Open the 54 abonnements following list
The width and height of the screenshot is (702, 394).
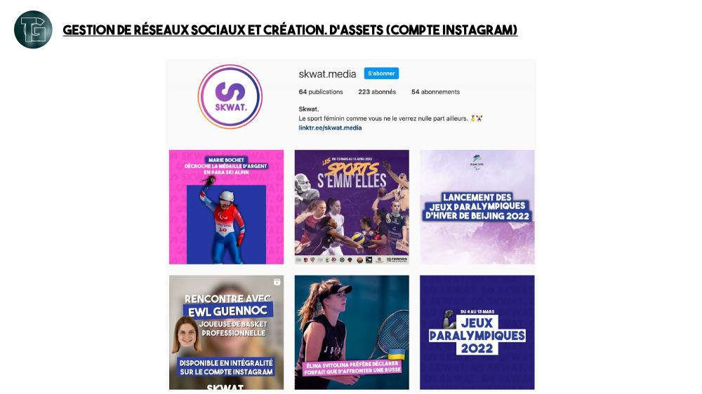point(436,92)
